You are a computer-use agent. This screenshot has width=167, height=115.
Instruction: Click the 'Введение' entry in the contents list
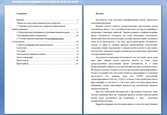[x=47, y=20]
